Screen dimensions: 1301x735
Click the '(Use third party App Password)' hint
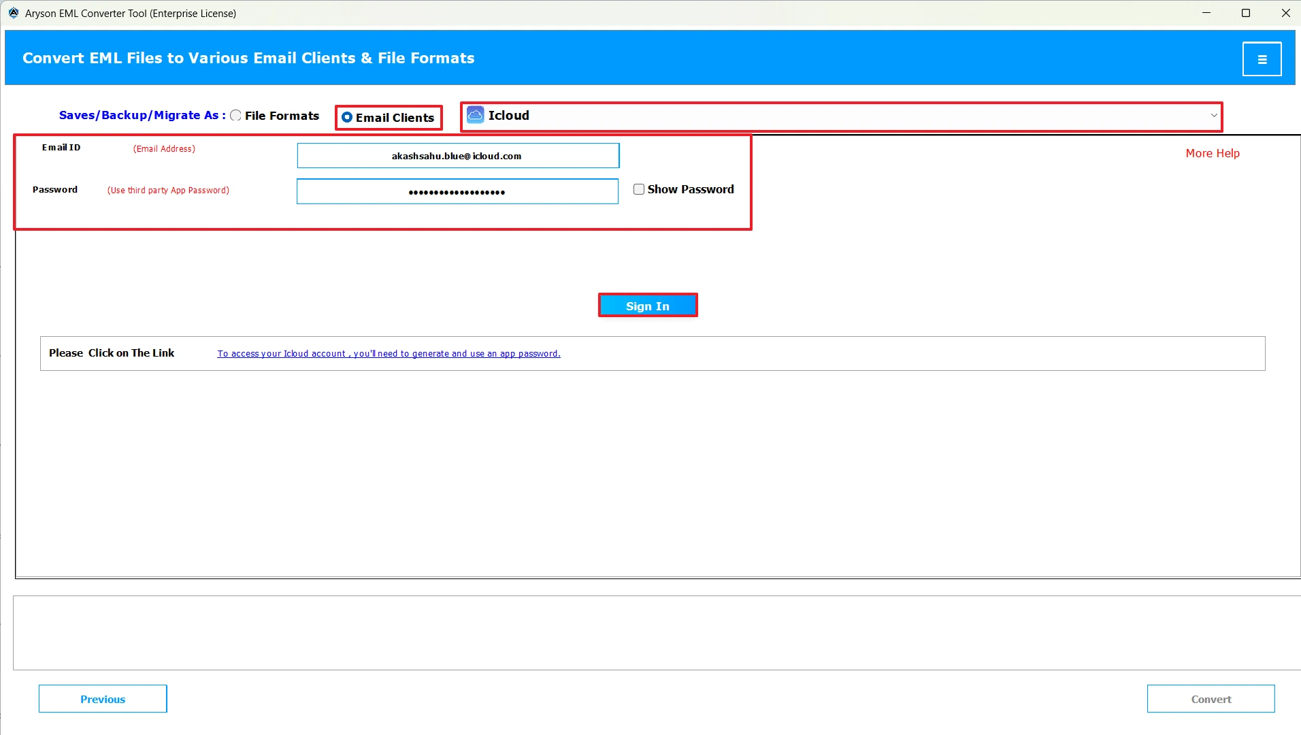coord(168,190)
